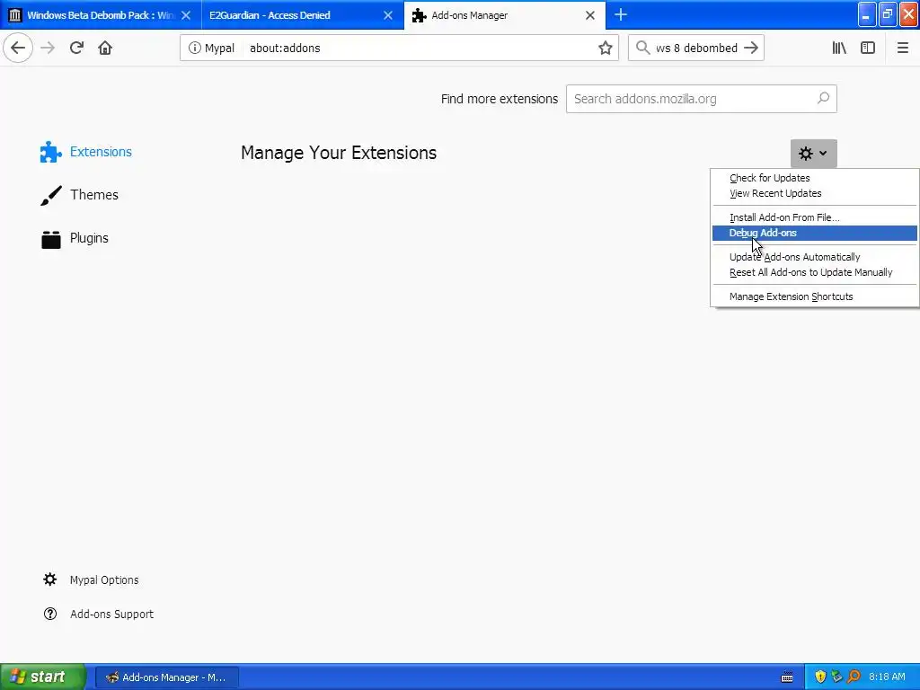Show sidebars icon in toolbar

pyautogui.click(x=868, y=48)
